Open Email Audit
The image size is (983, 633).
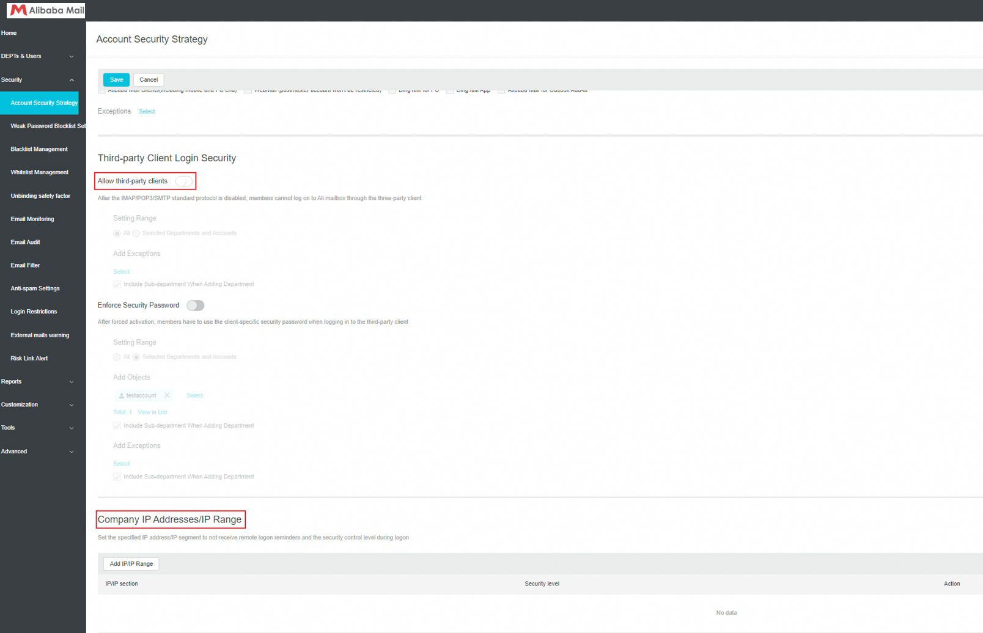point(25,243)
